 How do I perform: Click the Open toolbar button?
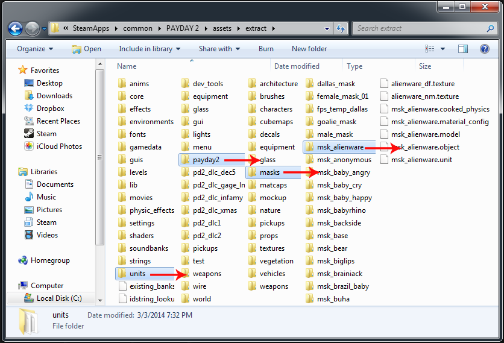coord(86,49)
